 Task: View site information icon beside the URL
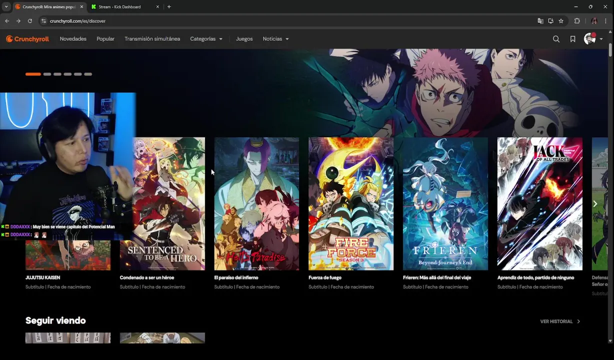[x=43, y=21]
